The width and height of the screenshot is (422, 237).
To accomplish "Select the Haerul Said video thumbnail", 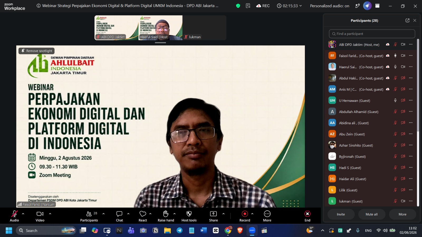I will coord(160,28).
